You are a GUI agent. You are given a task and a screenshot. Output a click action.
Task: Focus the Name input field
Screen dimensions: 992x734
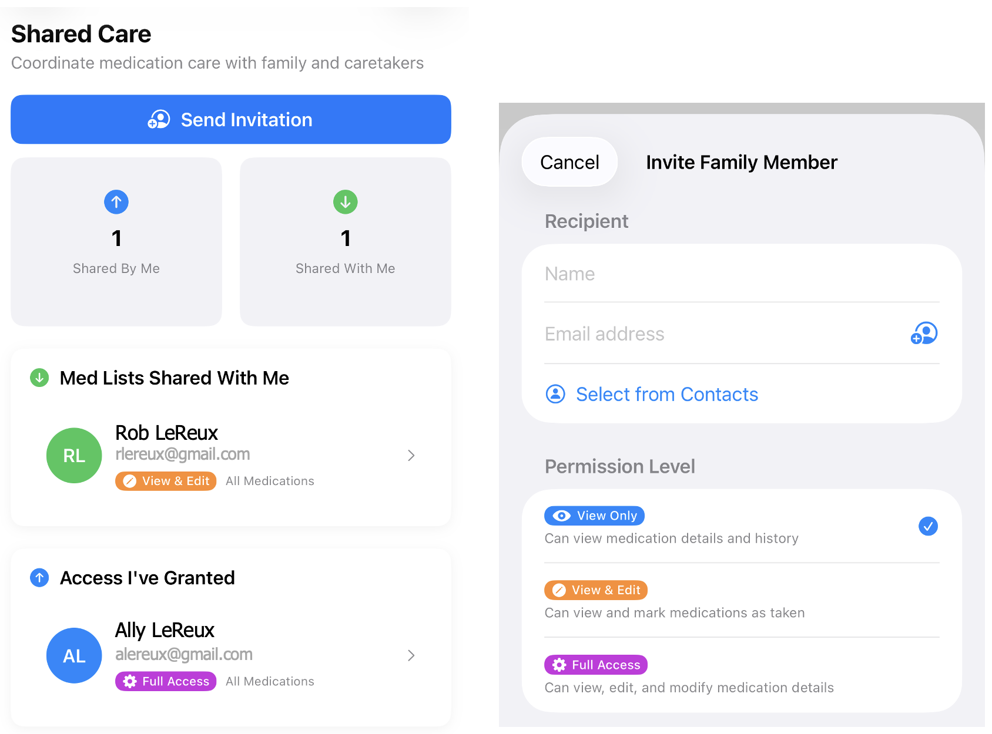pyautogui.click(x=740, y=274)
